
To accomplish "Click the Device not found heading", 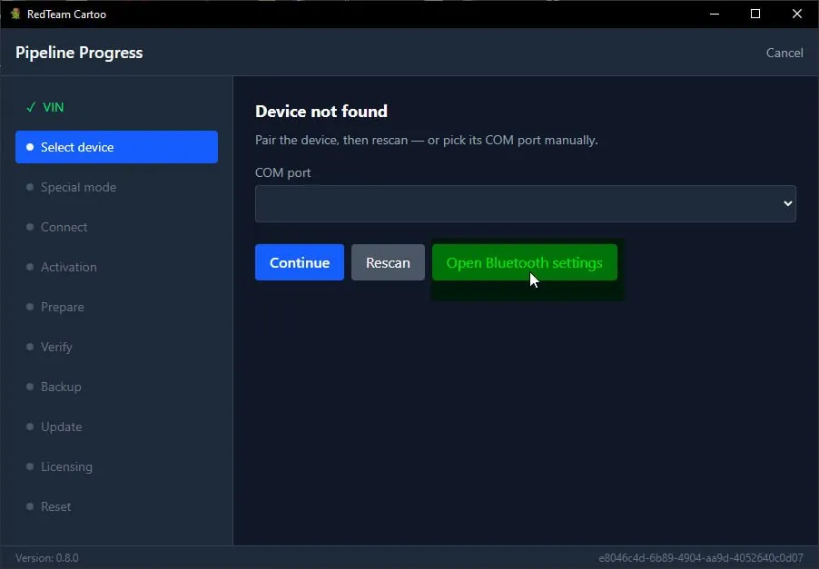I will (321, 112).
